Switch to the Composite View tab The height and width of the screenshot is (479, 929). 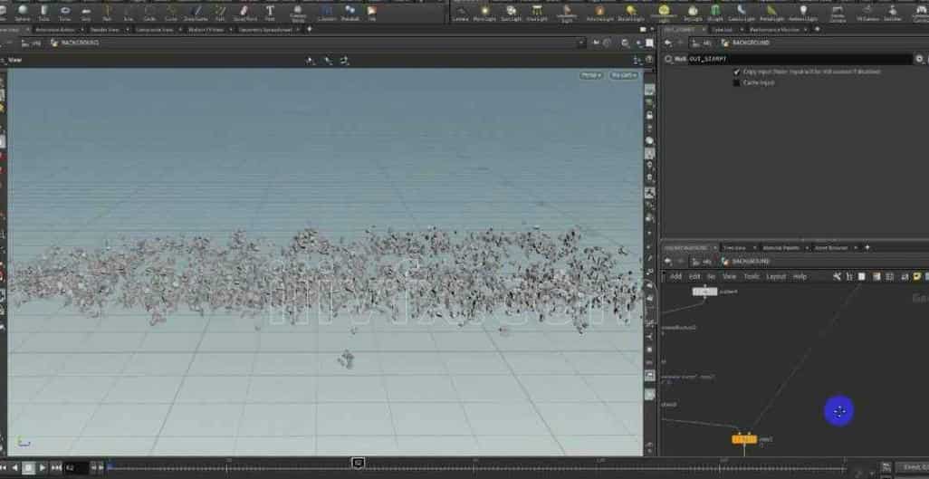click(156, 29)
